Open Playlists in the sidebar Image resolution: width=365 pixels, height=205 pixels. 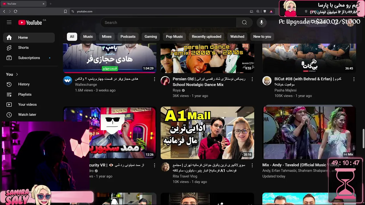(29, 94)
